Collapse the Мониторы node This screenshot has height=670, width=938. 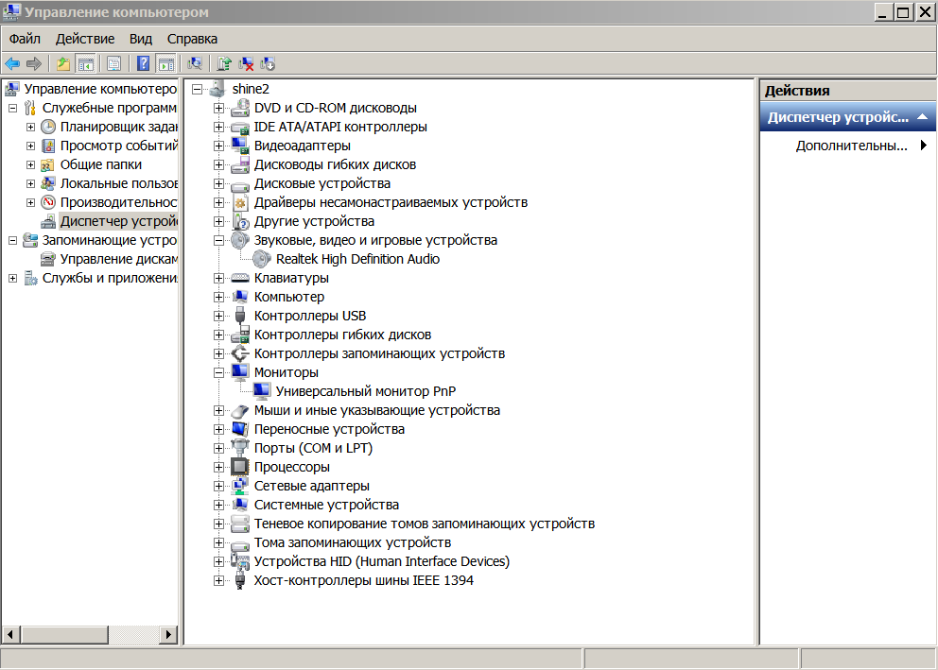coord(219,372)
